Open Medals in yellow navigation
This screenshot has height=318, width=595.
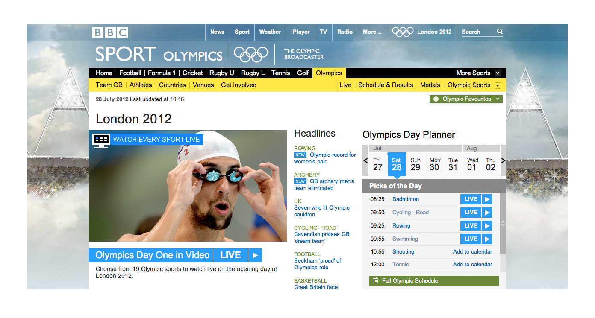(x=430, y=85)
